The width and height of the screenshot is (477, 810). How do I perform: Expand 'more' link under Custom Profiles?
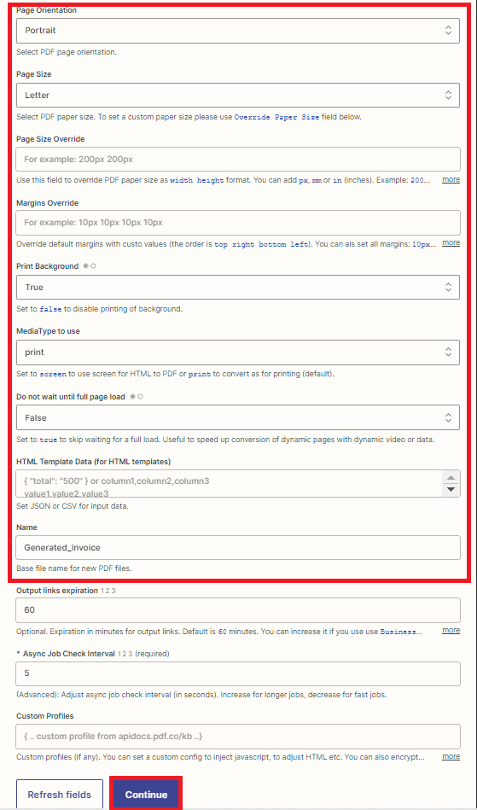(451, 756)
